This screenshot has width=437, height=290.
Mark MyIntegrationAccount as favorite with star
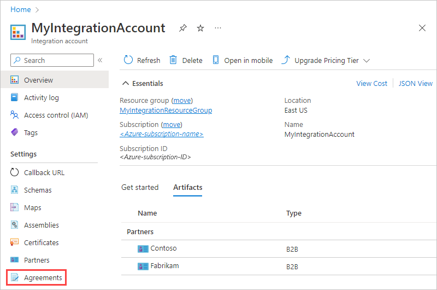pyautogui.click(x=200, y=28)
